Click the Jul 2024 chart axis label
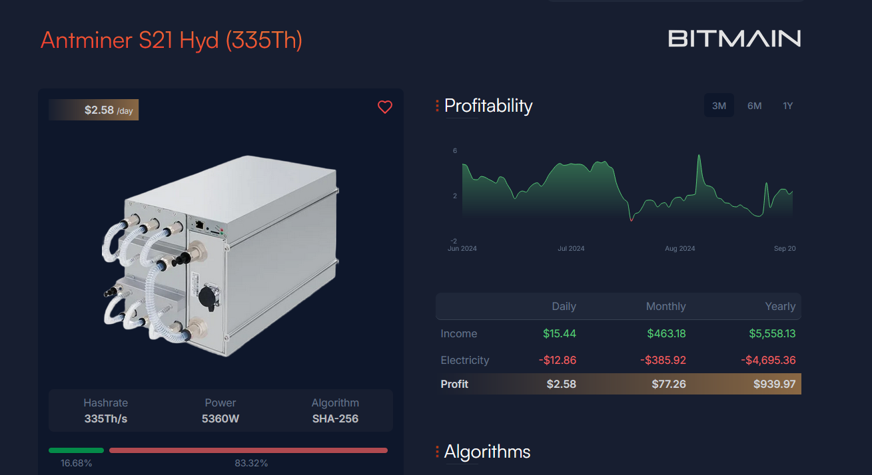Image resolution: width=872 pixels, height=475 pixels. tap(571, 249)
